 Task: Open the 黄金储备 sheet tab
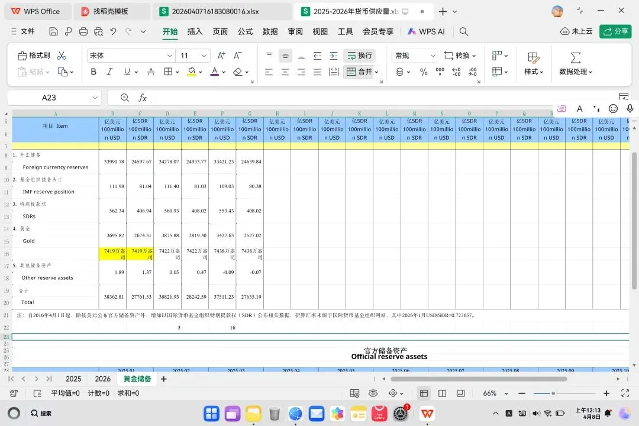pos(137,379)
